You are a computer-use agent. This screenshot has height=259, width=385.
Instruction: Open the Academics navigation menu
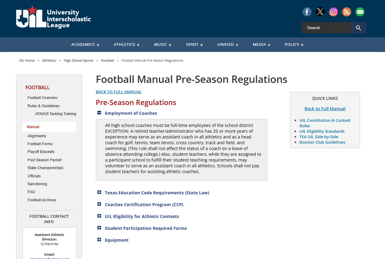(85, 45)
